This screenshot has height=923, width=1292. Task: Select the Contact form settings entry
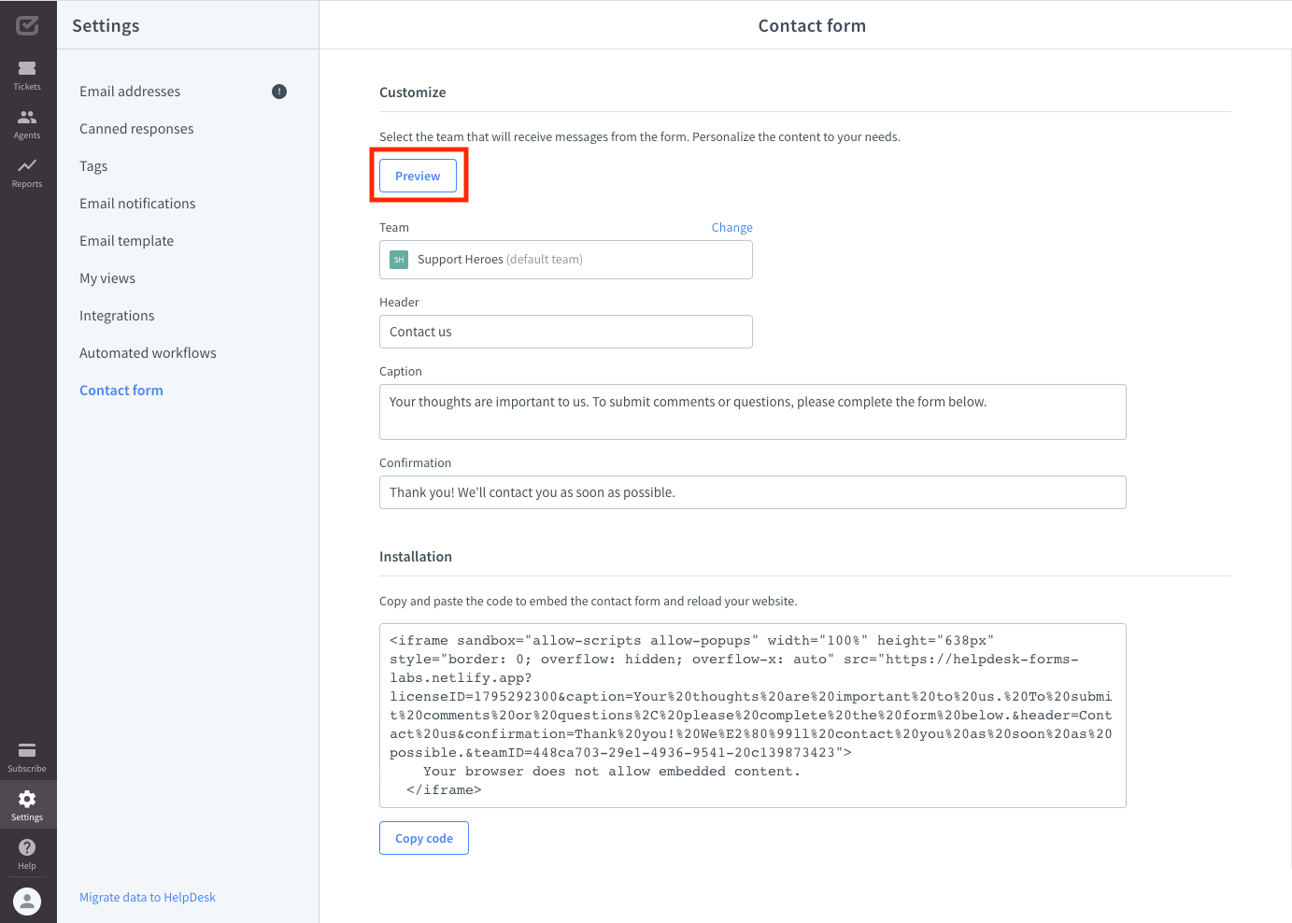click(x=121, y=390)
